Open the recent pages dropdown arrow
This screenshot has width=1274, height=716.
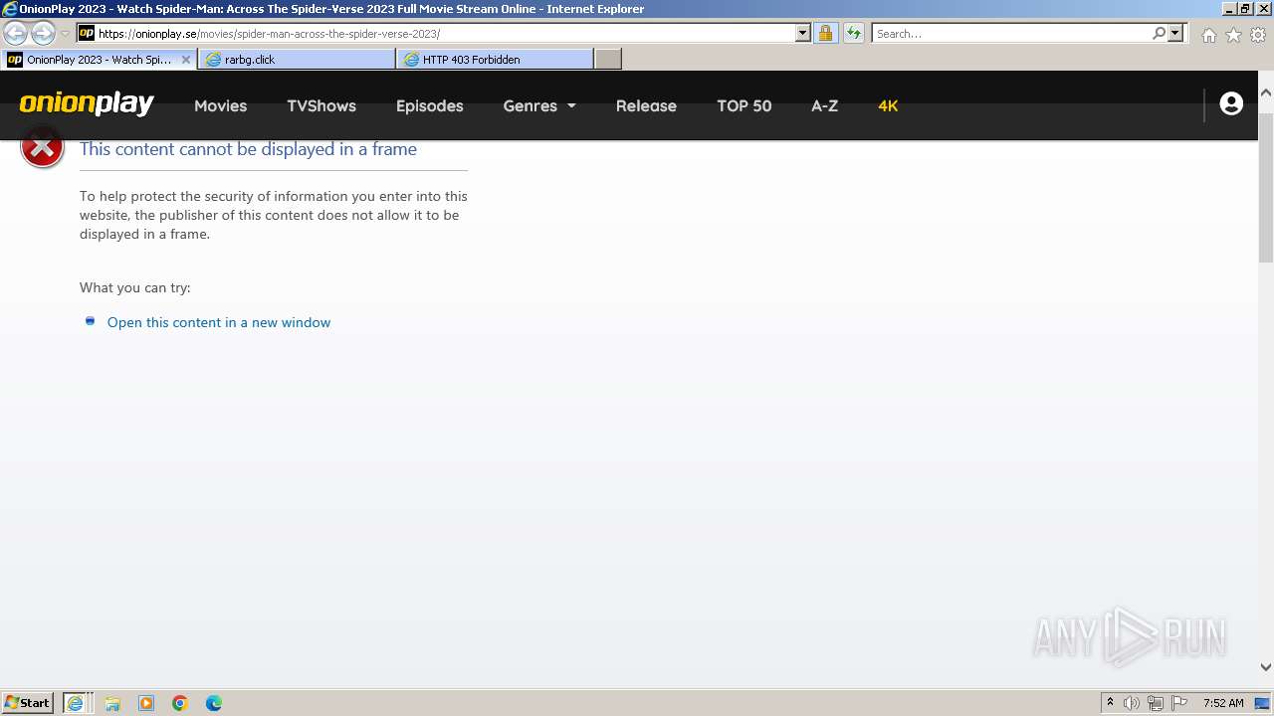(65, 34)
